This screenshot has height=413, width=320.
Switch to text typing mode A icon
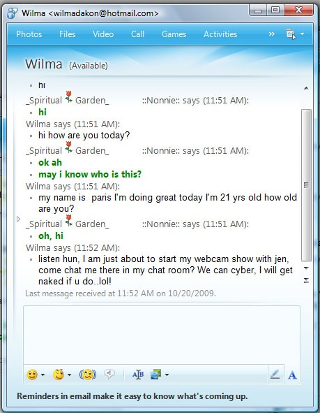click(x=292, y=375)
